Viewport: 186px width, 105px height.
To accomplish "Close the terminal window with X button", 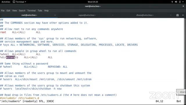I will 183,6.
